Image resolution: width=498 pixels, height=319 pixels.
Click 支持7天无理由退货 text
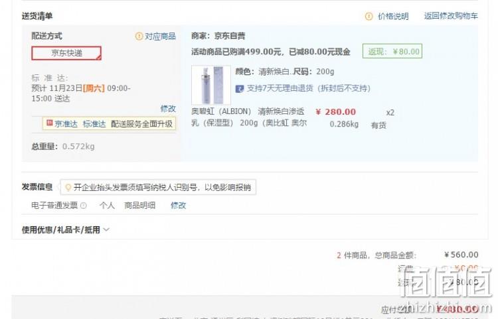click(308, 88)
